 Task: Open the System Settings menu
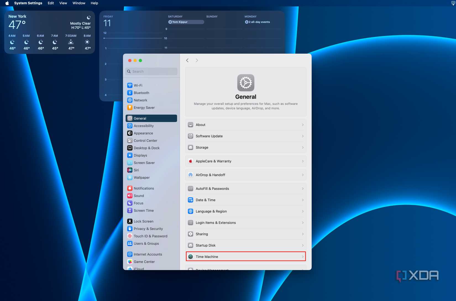pos(28,3)
